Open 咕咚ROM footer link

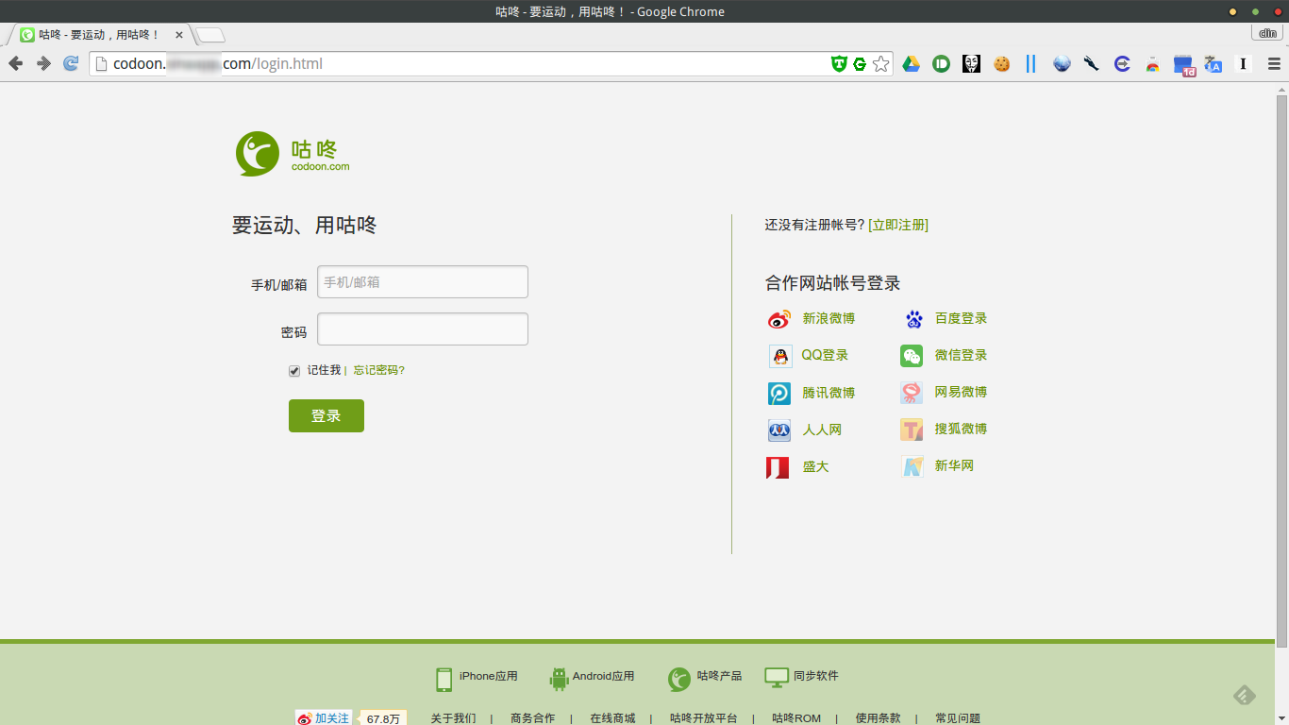coord(796,718)
